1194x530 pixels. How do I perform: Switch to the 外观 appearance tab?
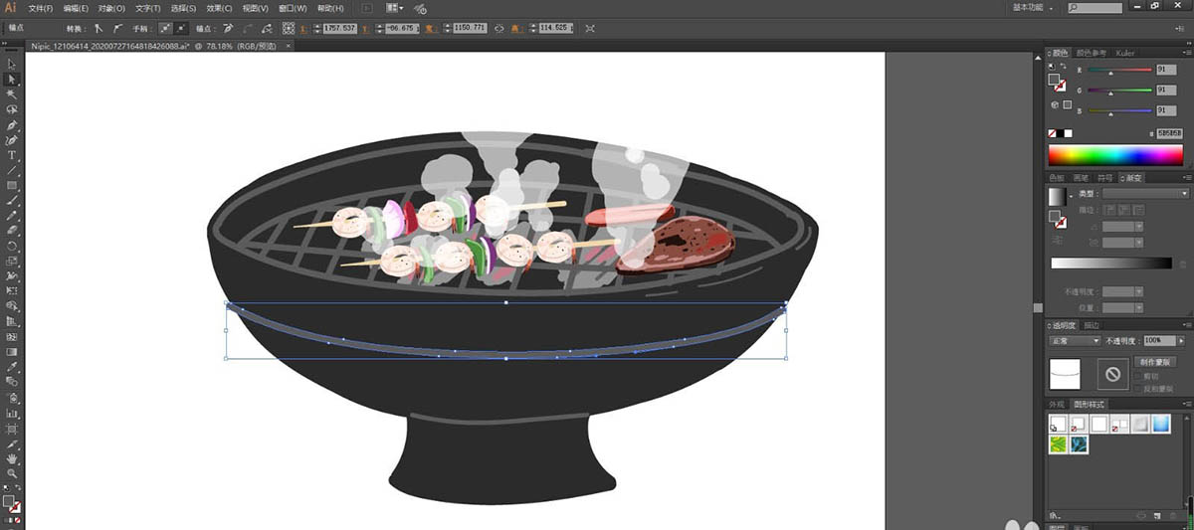click(x=1057, y=405)
